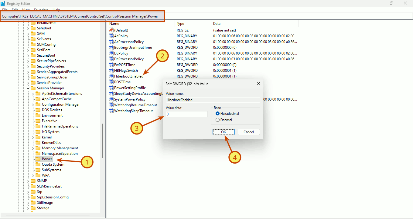The width and height of the screenshot is (413, 219).
Task: Click the Power key folder icon
Action: (x=38, y=159)
